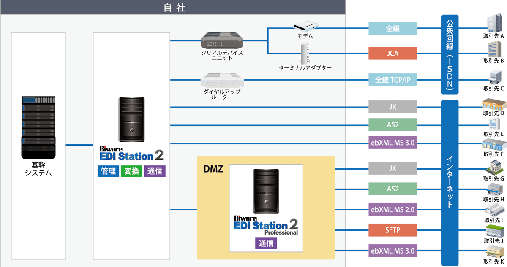Select the serial device unit icon

pos(222,41)
